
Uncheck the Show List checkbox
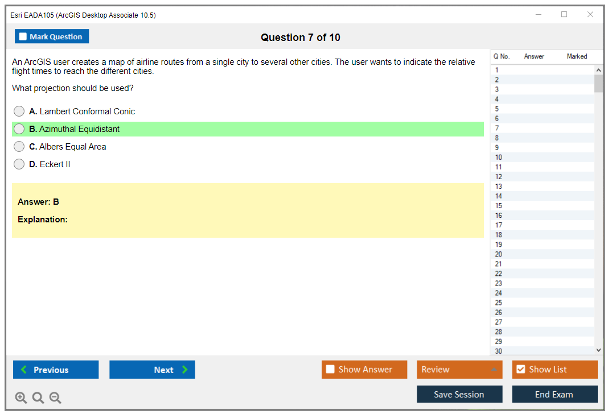tap(520, 370)
